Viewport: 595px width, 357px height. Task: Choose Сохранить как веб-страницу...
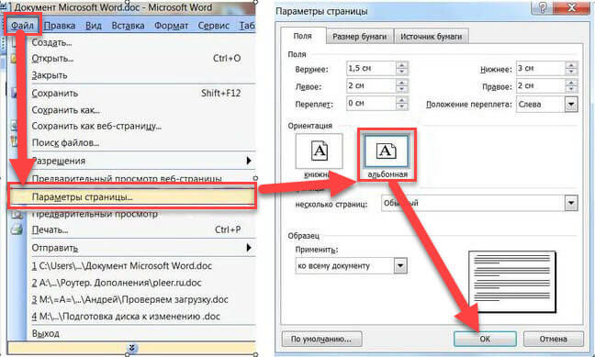pyautogui.click(x=96, y=126)
